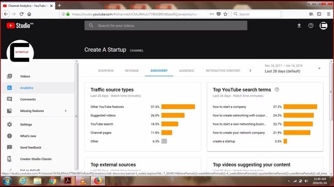This screenshot has height=187, width=334.
Task: Click the Comments sidebar icon
Action: 10,99
